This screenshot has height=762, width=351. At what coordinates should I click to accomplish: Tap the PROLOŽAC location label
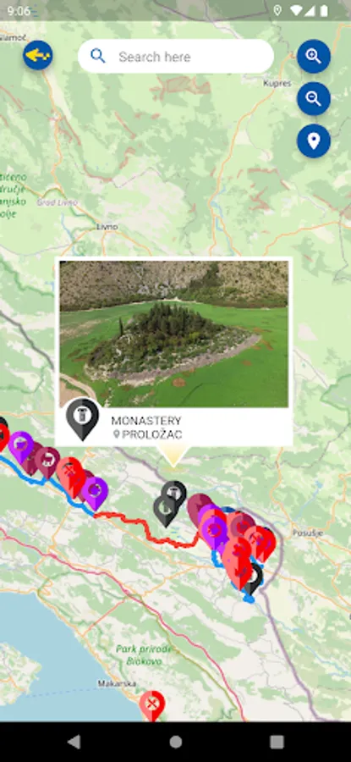click(147, 434)
